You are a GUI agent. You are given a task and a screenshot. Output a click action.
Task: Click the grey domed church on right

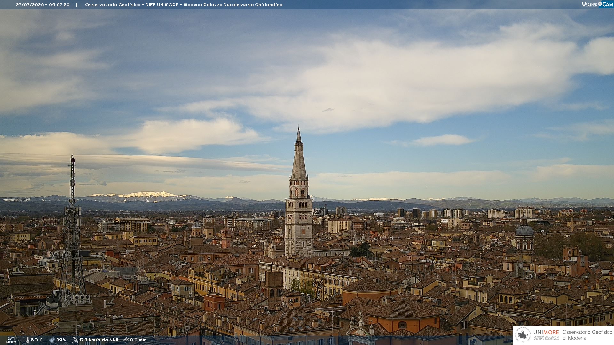pyautogui.click(x=524, y=231)
